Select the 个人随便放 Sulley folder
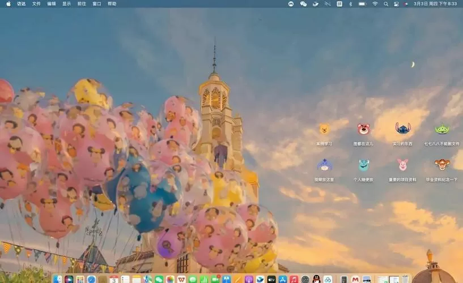 [363, 170]
